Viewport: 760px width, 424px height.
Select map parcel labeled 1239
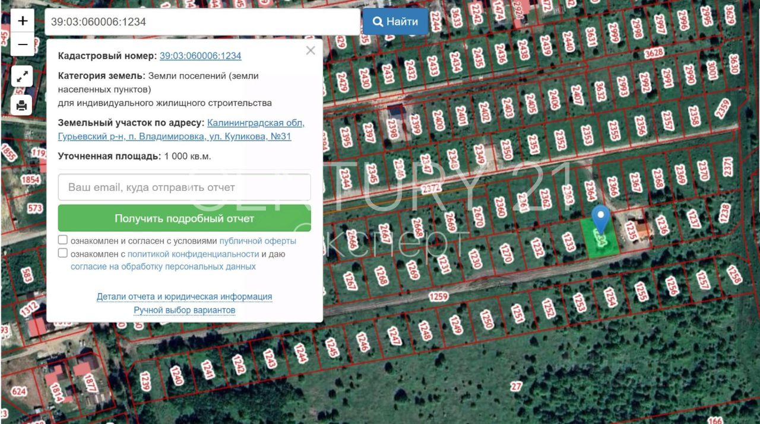(146, 381)
